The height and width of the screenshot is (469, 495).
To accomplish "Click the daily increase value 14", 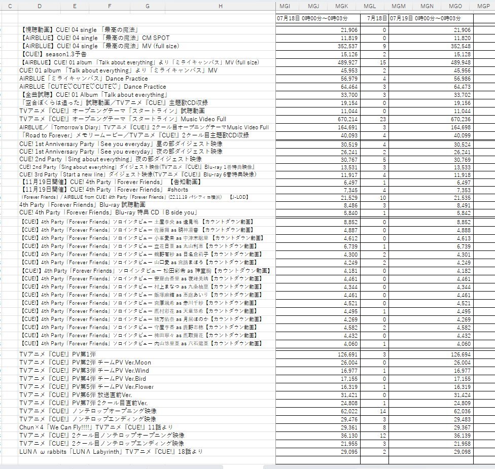I will (382, 412).
